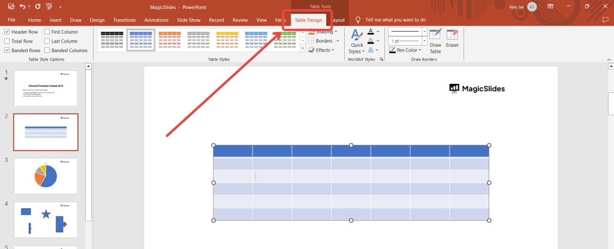The image size is (614, 249).
Task: Enable the Last Column checkbox
Action: point(47,41)
